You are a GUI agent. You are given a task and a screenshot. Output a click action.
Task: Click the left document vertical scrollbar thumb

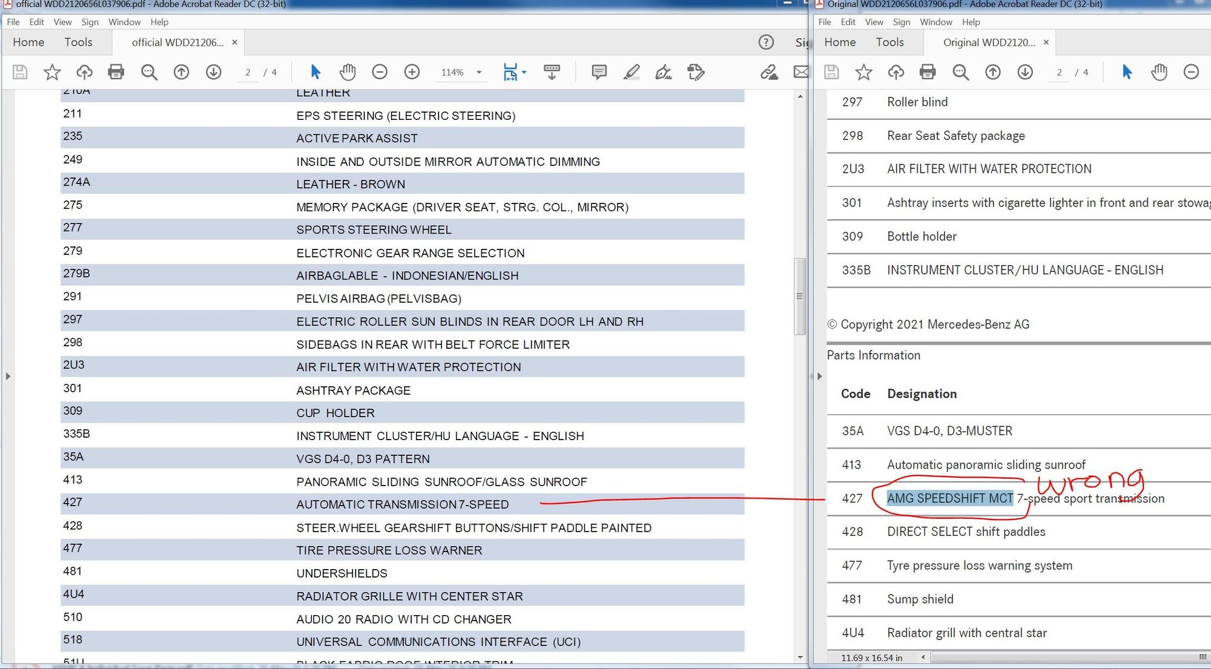click(800, 296)
